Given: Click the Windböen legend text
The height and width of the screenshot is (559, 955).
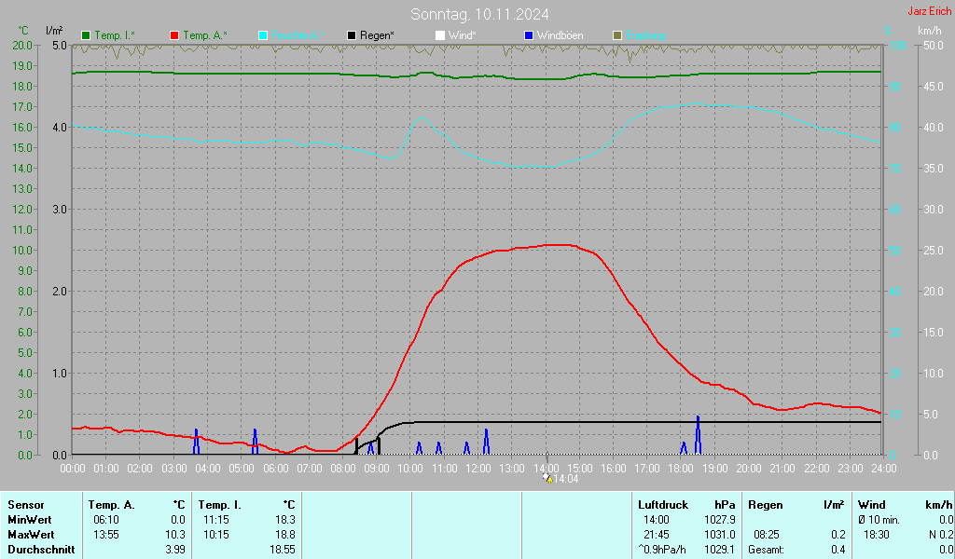Looking at the screenshot, I should 561,35.
